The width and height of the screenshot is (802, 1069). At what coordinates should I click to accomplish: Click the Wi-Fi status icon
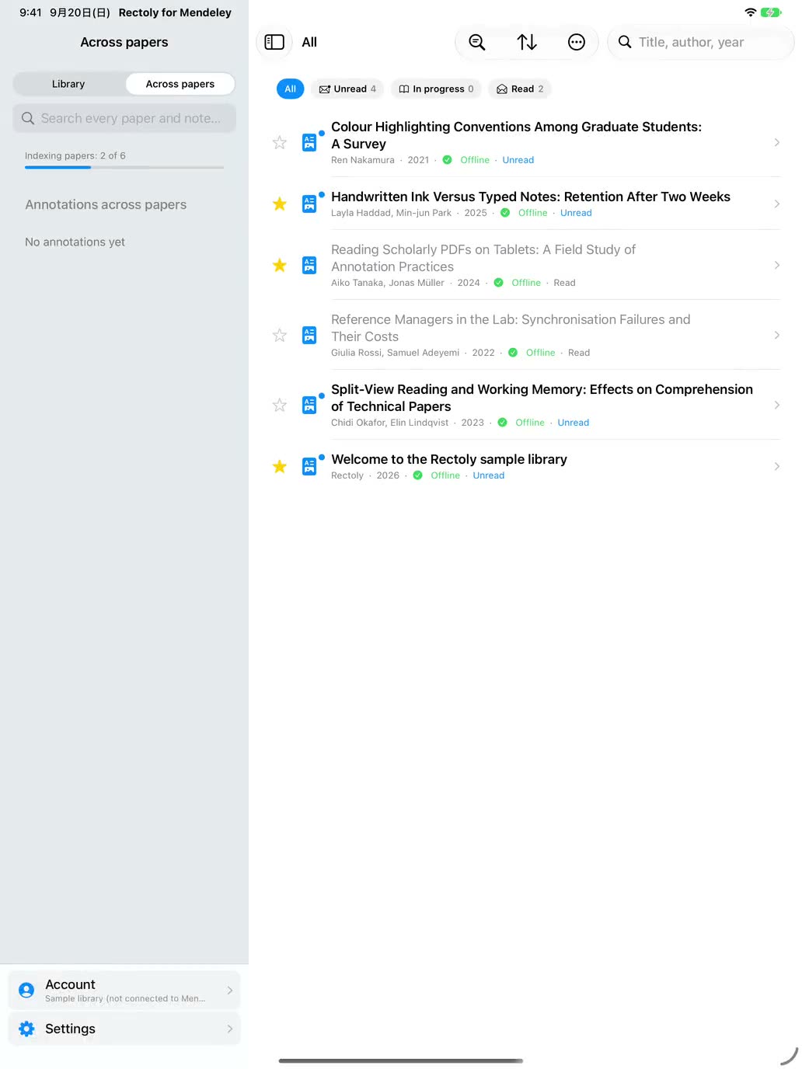[x=751, y=12]
